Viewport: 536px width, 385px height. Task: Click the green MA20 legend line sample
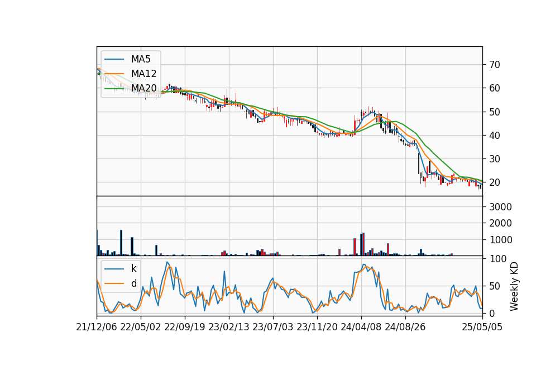click(x=114, y=88)
